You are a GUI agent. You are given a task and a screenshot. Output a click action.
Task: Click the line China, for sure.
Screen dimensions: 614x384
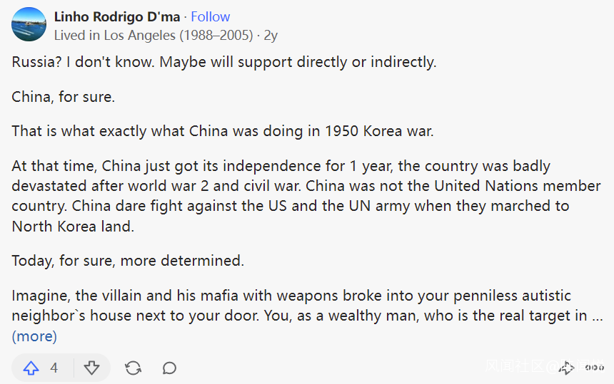coord(63,97)
